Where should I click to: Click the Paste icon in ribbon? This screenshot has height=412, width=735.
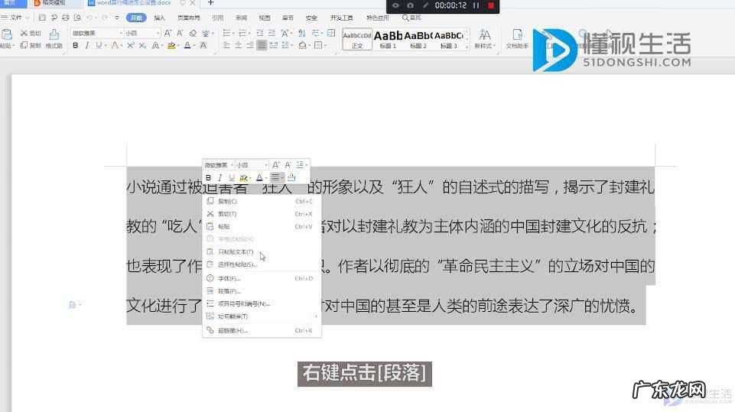click(7, 34)
